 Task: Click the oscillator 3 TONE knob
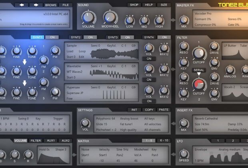point(32,92)
